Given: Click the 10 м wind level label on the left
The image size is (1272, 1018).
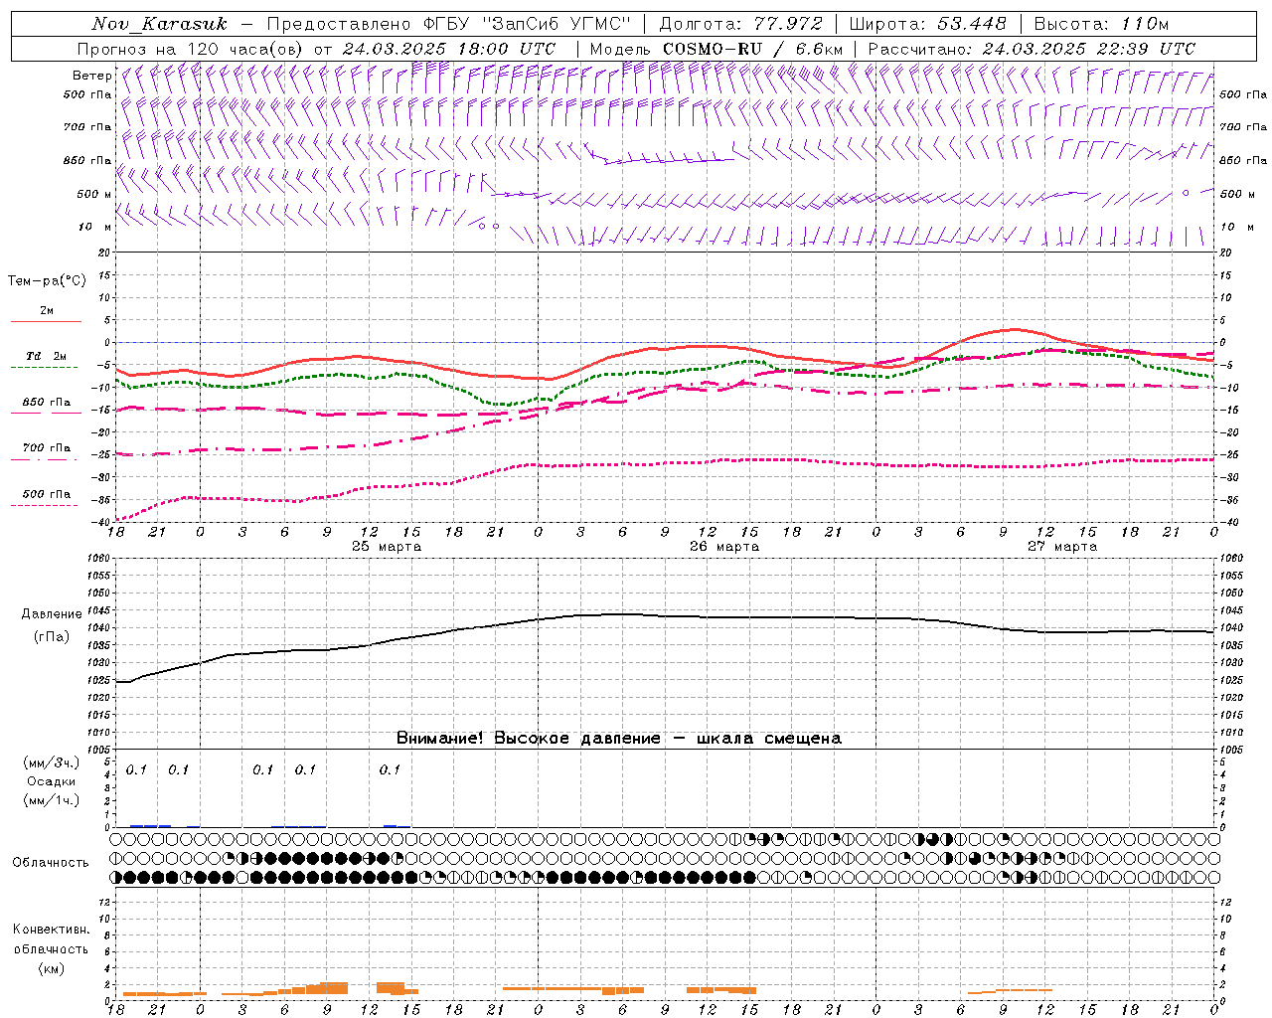Looking at the screenshot, I should pyautogui.click(x=95, y=227).
